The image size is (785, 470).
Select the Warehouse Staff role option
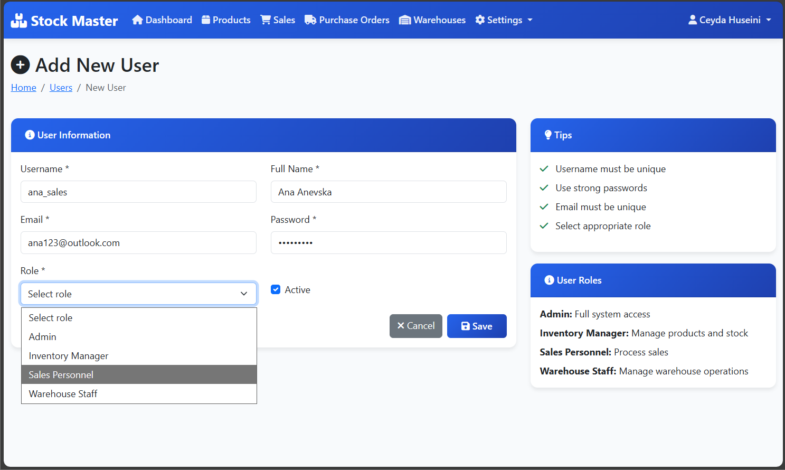click(x=138, y=394)
